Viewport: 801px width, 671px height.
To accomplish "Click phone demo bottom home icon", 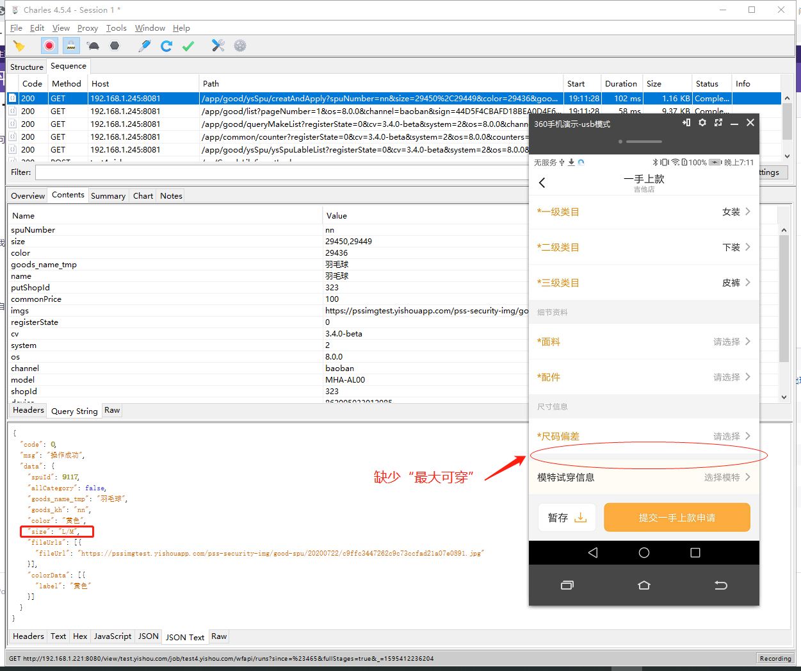I will coord(644,585).
